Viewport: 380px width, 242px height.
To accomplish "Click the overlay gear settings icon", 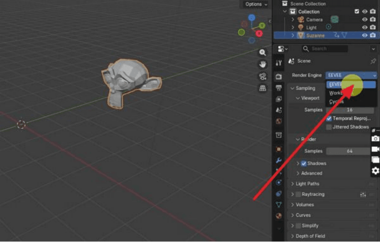I will (375, 171).
